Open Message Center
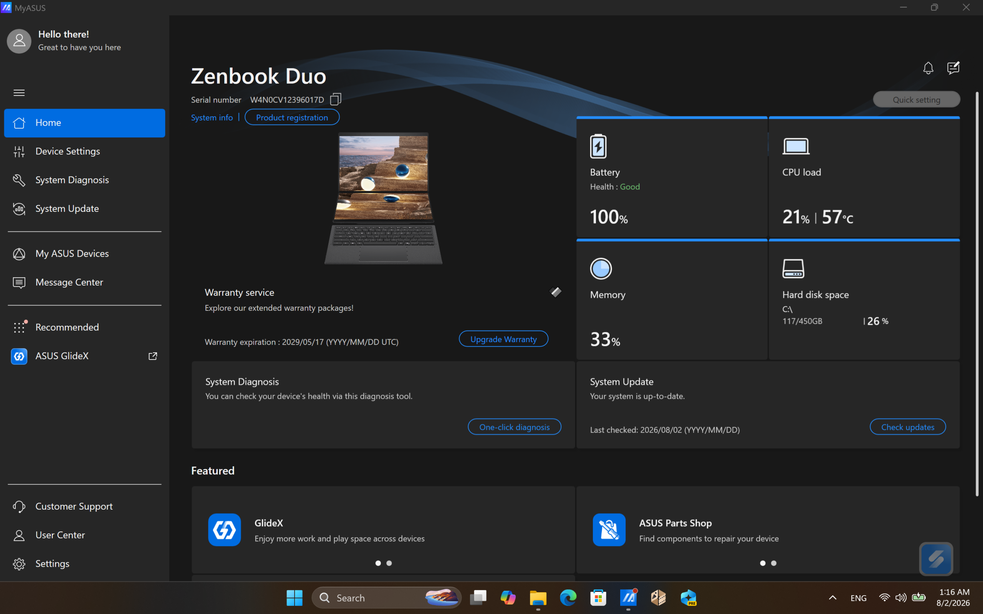The image size is (983, 614). click(84, 282)
